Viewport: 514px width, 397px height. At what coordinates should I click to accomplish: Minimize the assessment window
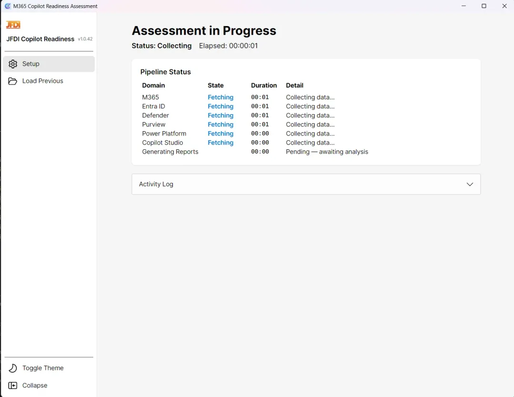click(x=464, y=6)
